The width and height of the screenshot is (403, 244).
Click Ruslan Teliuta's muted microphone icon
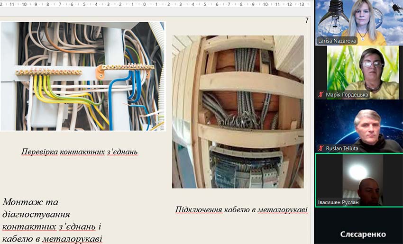coord(321,148)
